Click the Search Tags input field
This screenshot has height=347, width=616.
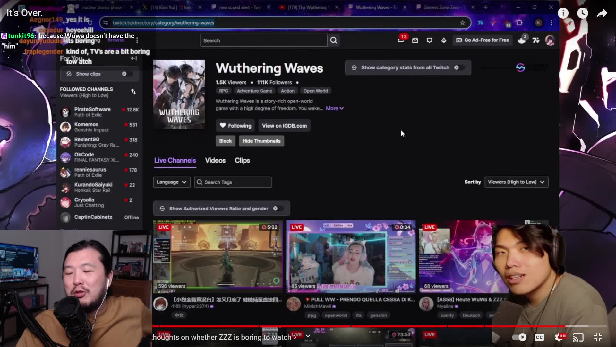tap(233, 182)
